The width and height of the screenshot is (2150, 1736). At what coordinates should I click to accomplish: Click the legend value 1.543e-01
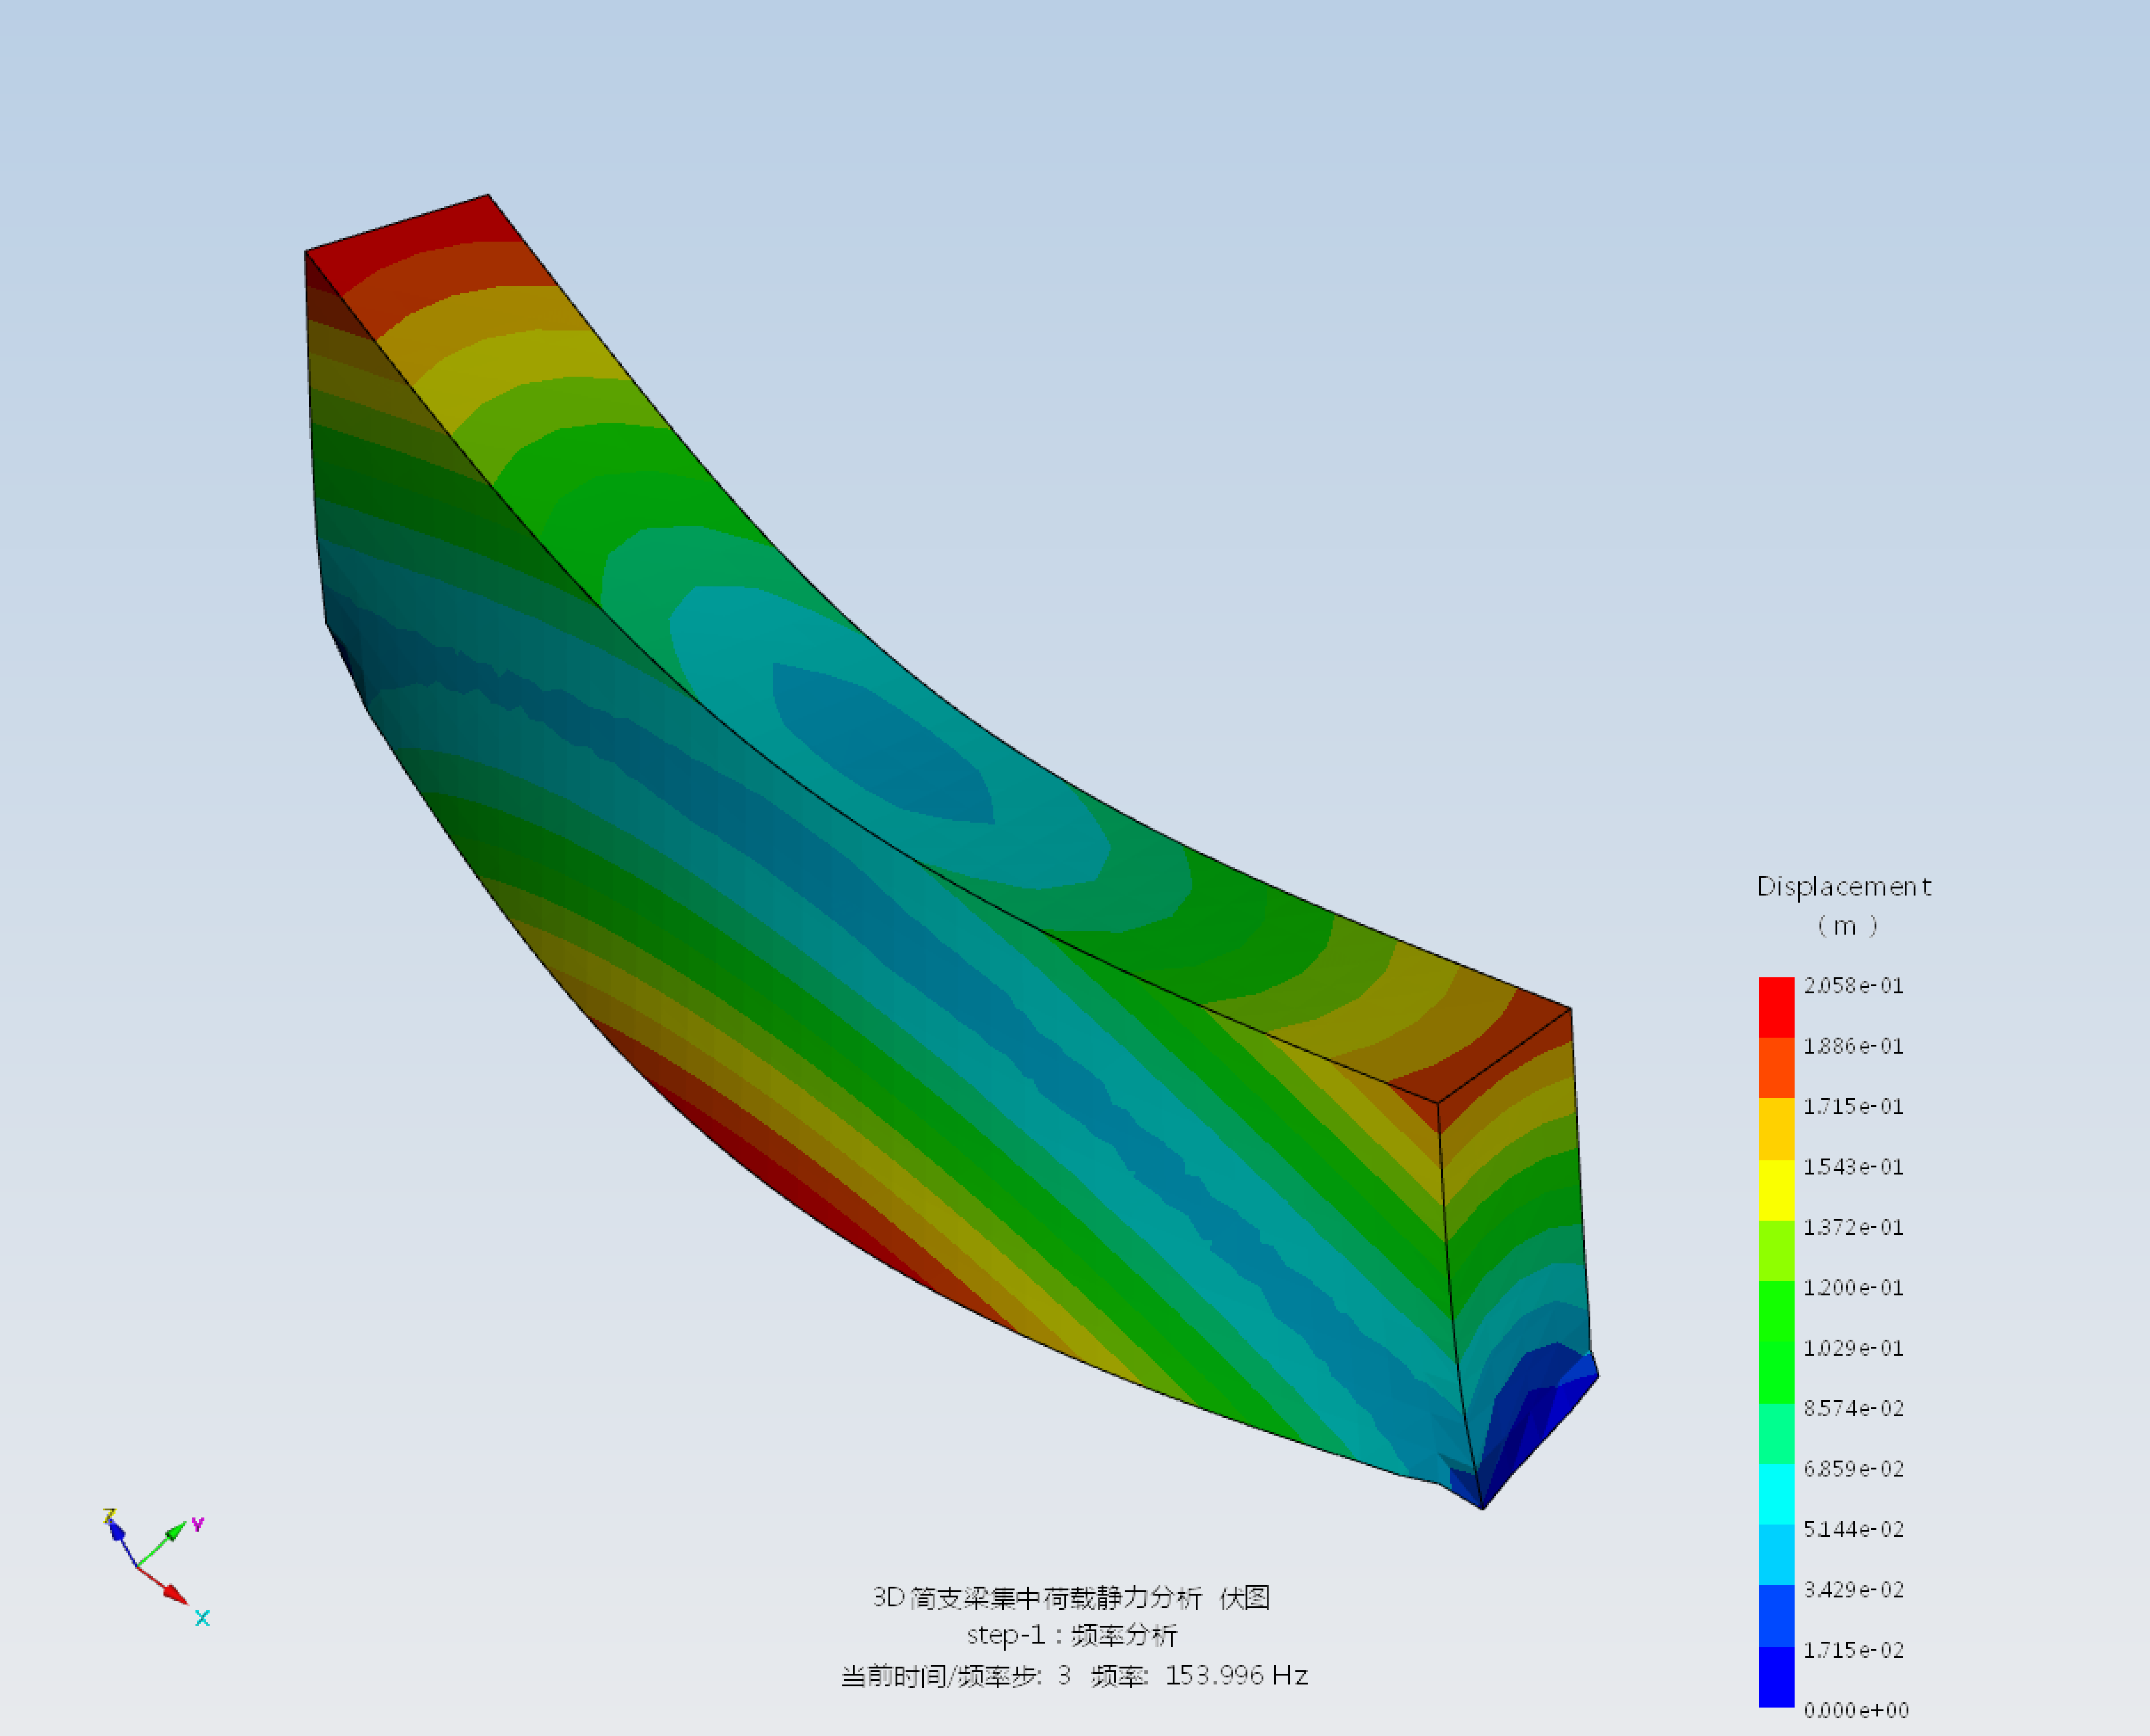(1853, 1166)
